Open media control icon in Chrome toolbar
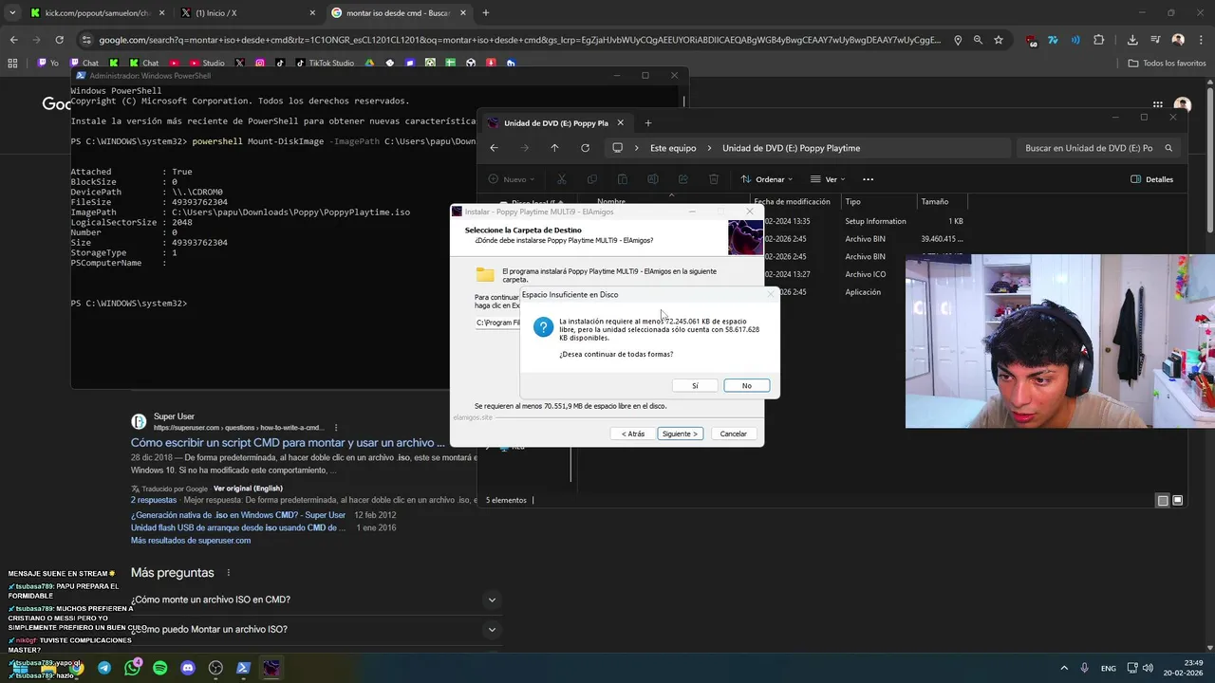Viewport: 1215px width, 683px height. tap(1155, 40)
